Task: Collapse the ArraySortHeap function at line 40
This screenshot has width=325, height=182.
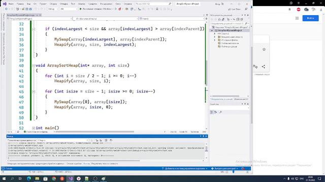Action: 34,66
